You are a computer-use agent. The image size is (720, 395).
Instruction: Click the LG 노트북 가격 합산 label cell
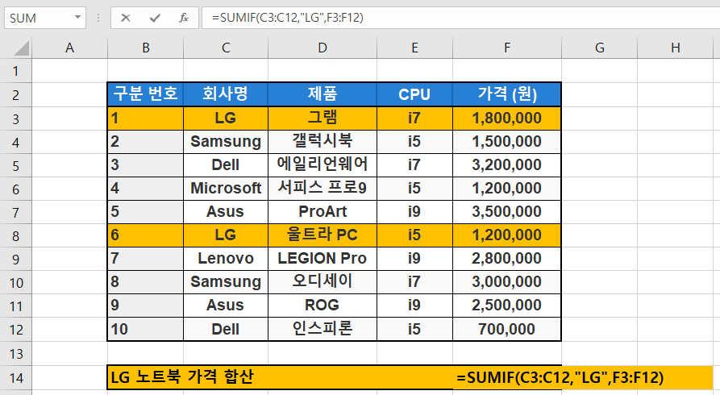[280, 377]
